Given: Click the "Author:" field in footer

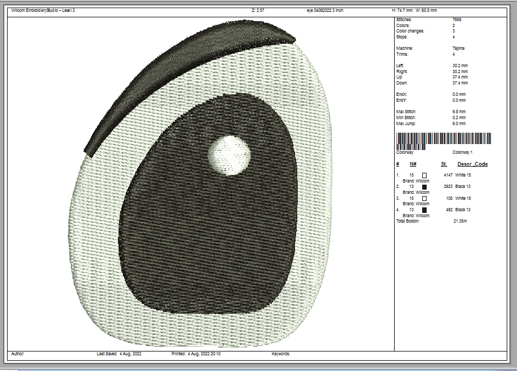Looking at the screenshot, I should point(17,354).
